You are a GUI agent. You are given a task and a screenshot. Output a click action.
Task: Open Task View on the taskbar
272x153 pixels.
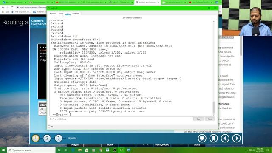click(x=66, y=150)
